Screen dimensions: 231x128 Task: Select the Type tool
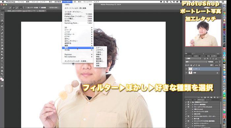(x=2, y=61)
